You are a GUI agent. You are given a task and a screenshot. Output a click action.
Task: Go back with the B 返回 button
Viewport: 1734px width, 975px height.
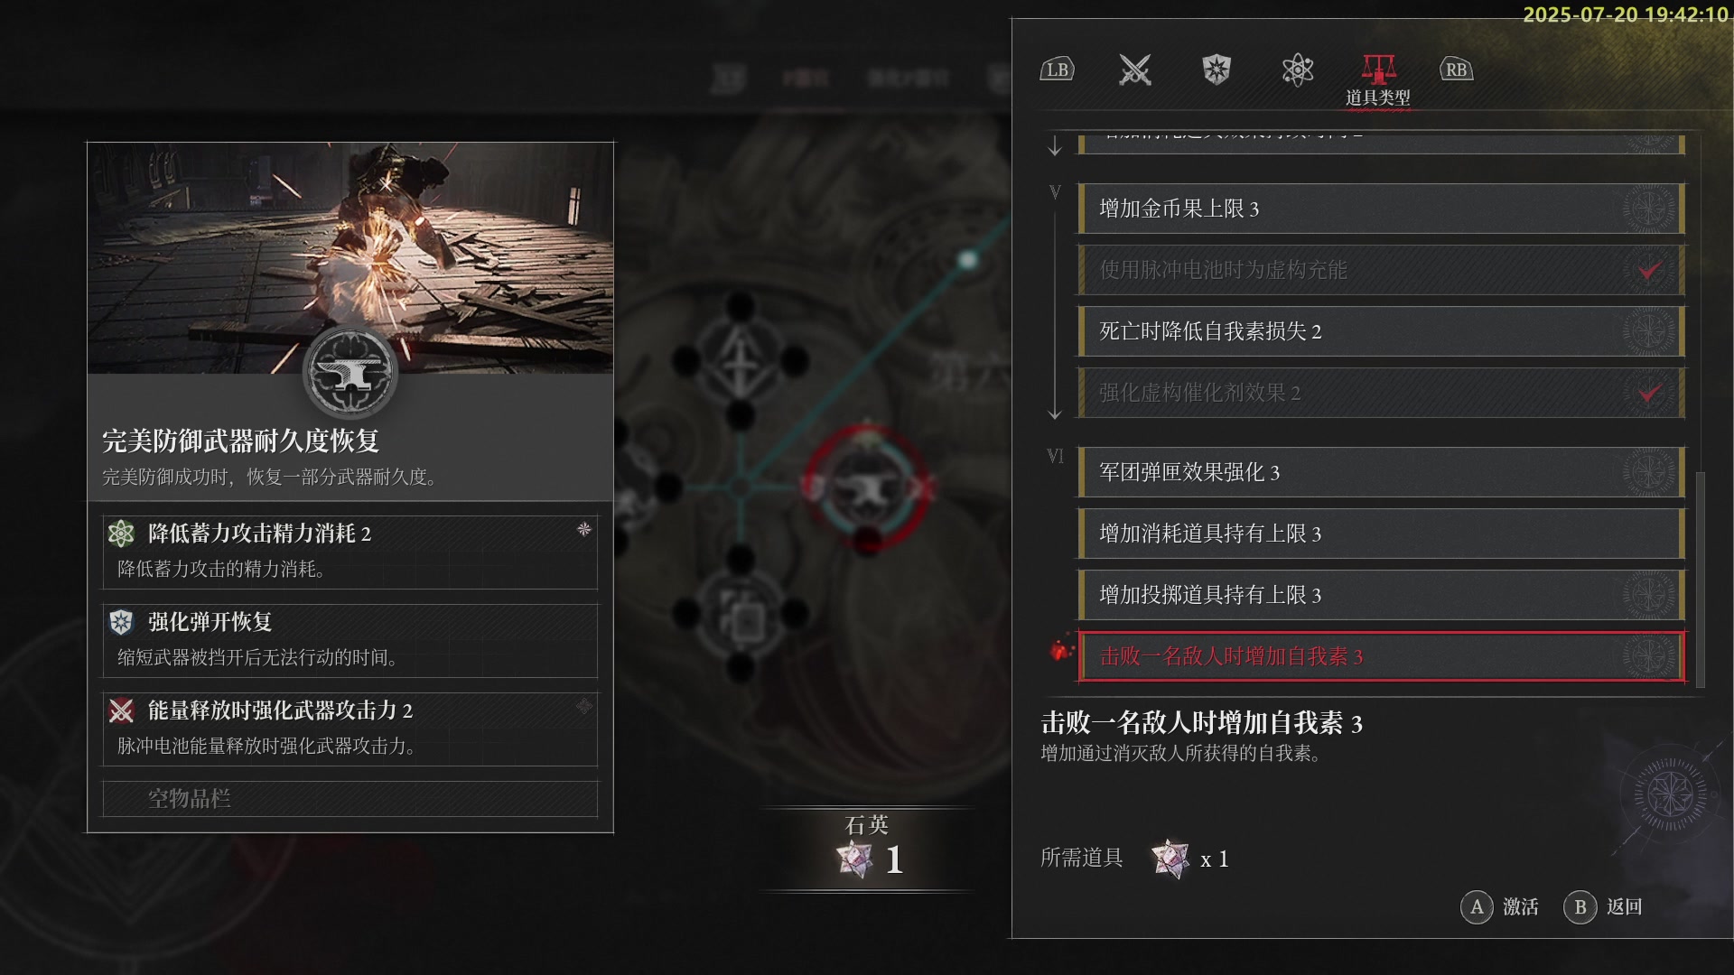point(1603,906)
